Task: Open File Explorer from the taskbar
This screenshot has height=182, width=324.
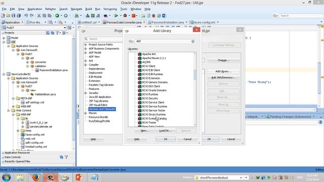Action: tap(20, 177)
